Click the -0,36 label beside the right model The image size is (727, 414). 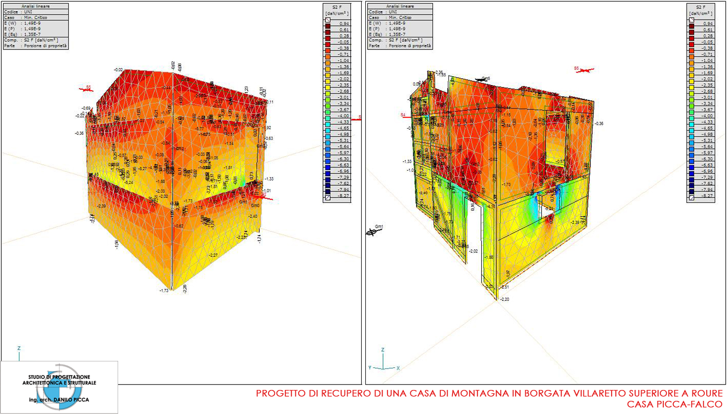pos(599,123)
